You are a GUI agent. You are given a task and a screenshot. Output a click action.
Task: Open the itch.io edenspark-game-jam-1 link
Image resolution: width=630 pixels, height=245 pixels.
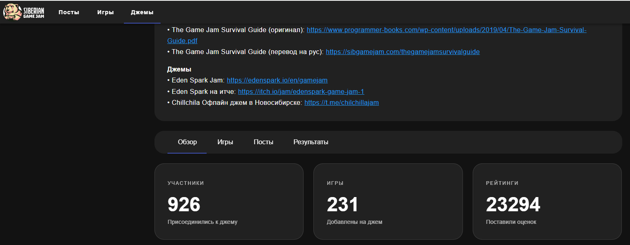pyautogui.click(x=301, y=91)
